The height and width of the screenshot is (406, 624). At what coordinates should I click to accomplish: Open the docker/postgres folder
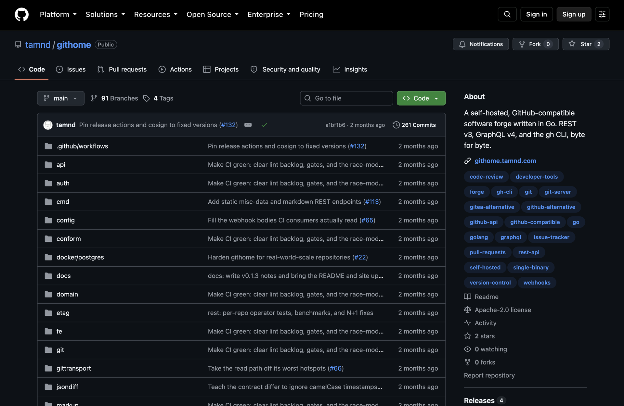(80, 257)
